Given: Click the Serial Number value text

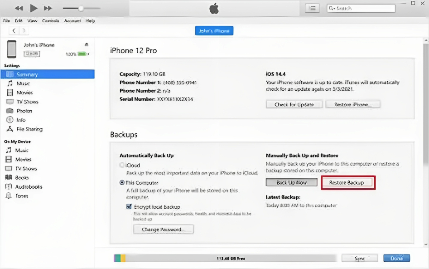Looking at the screenshot, I should pos(175,99).
